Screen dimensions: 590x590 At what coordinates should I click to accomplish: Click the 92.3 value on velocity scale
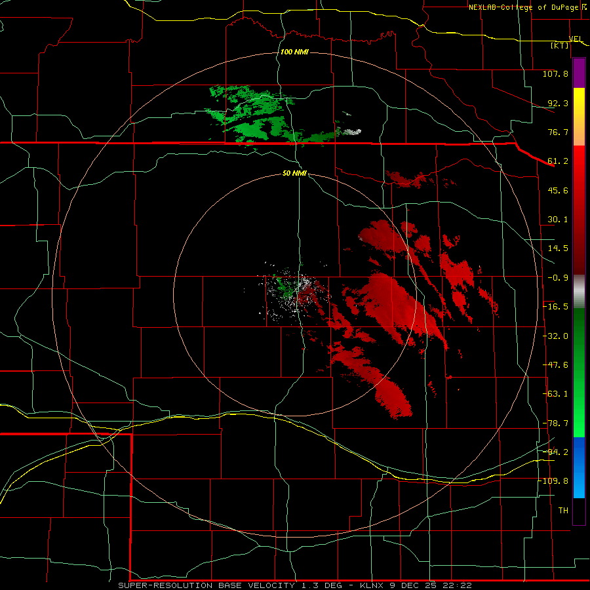pyautogui.click(x=558, y=103)
